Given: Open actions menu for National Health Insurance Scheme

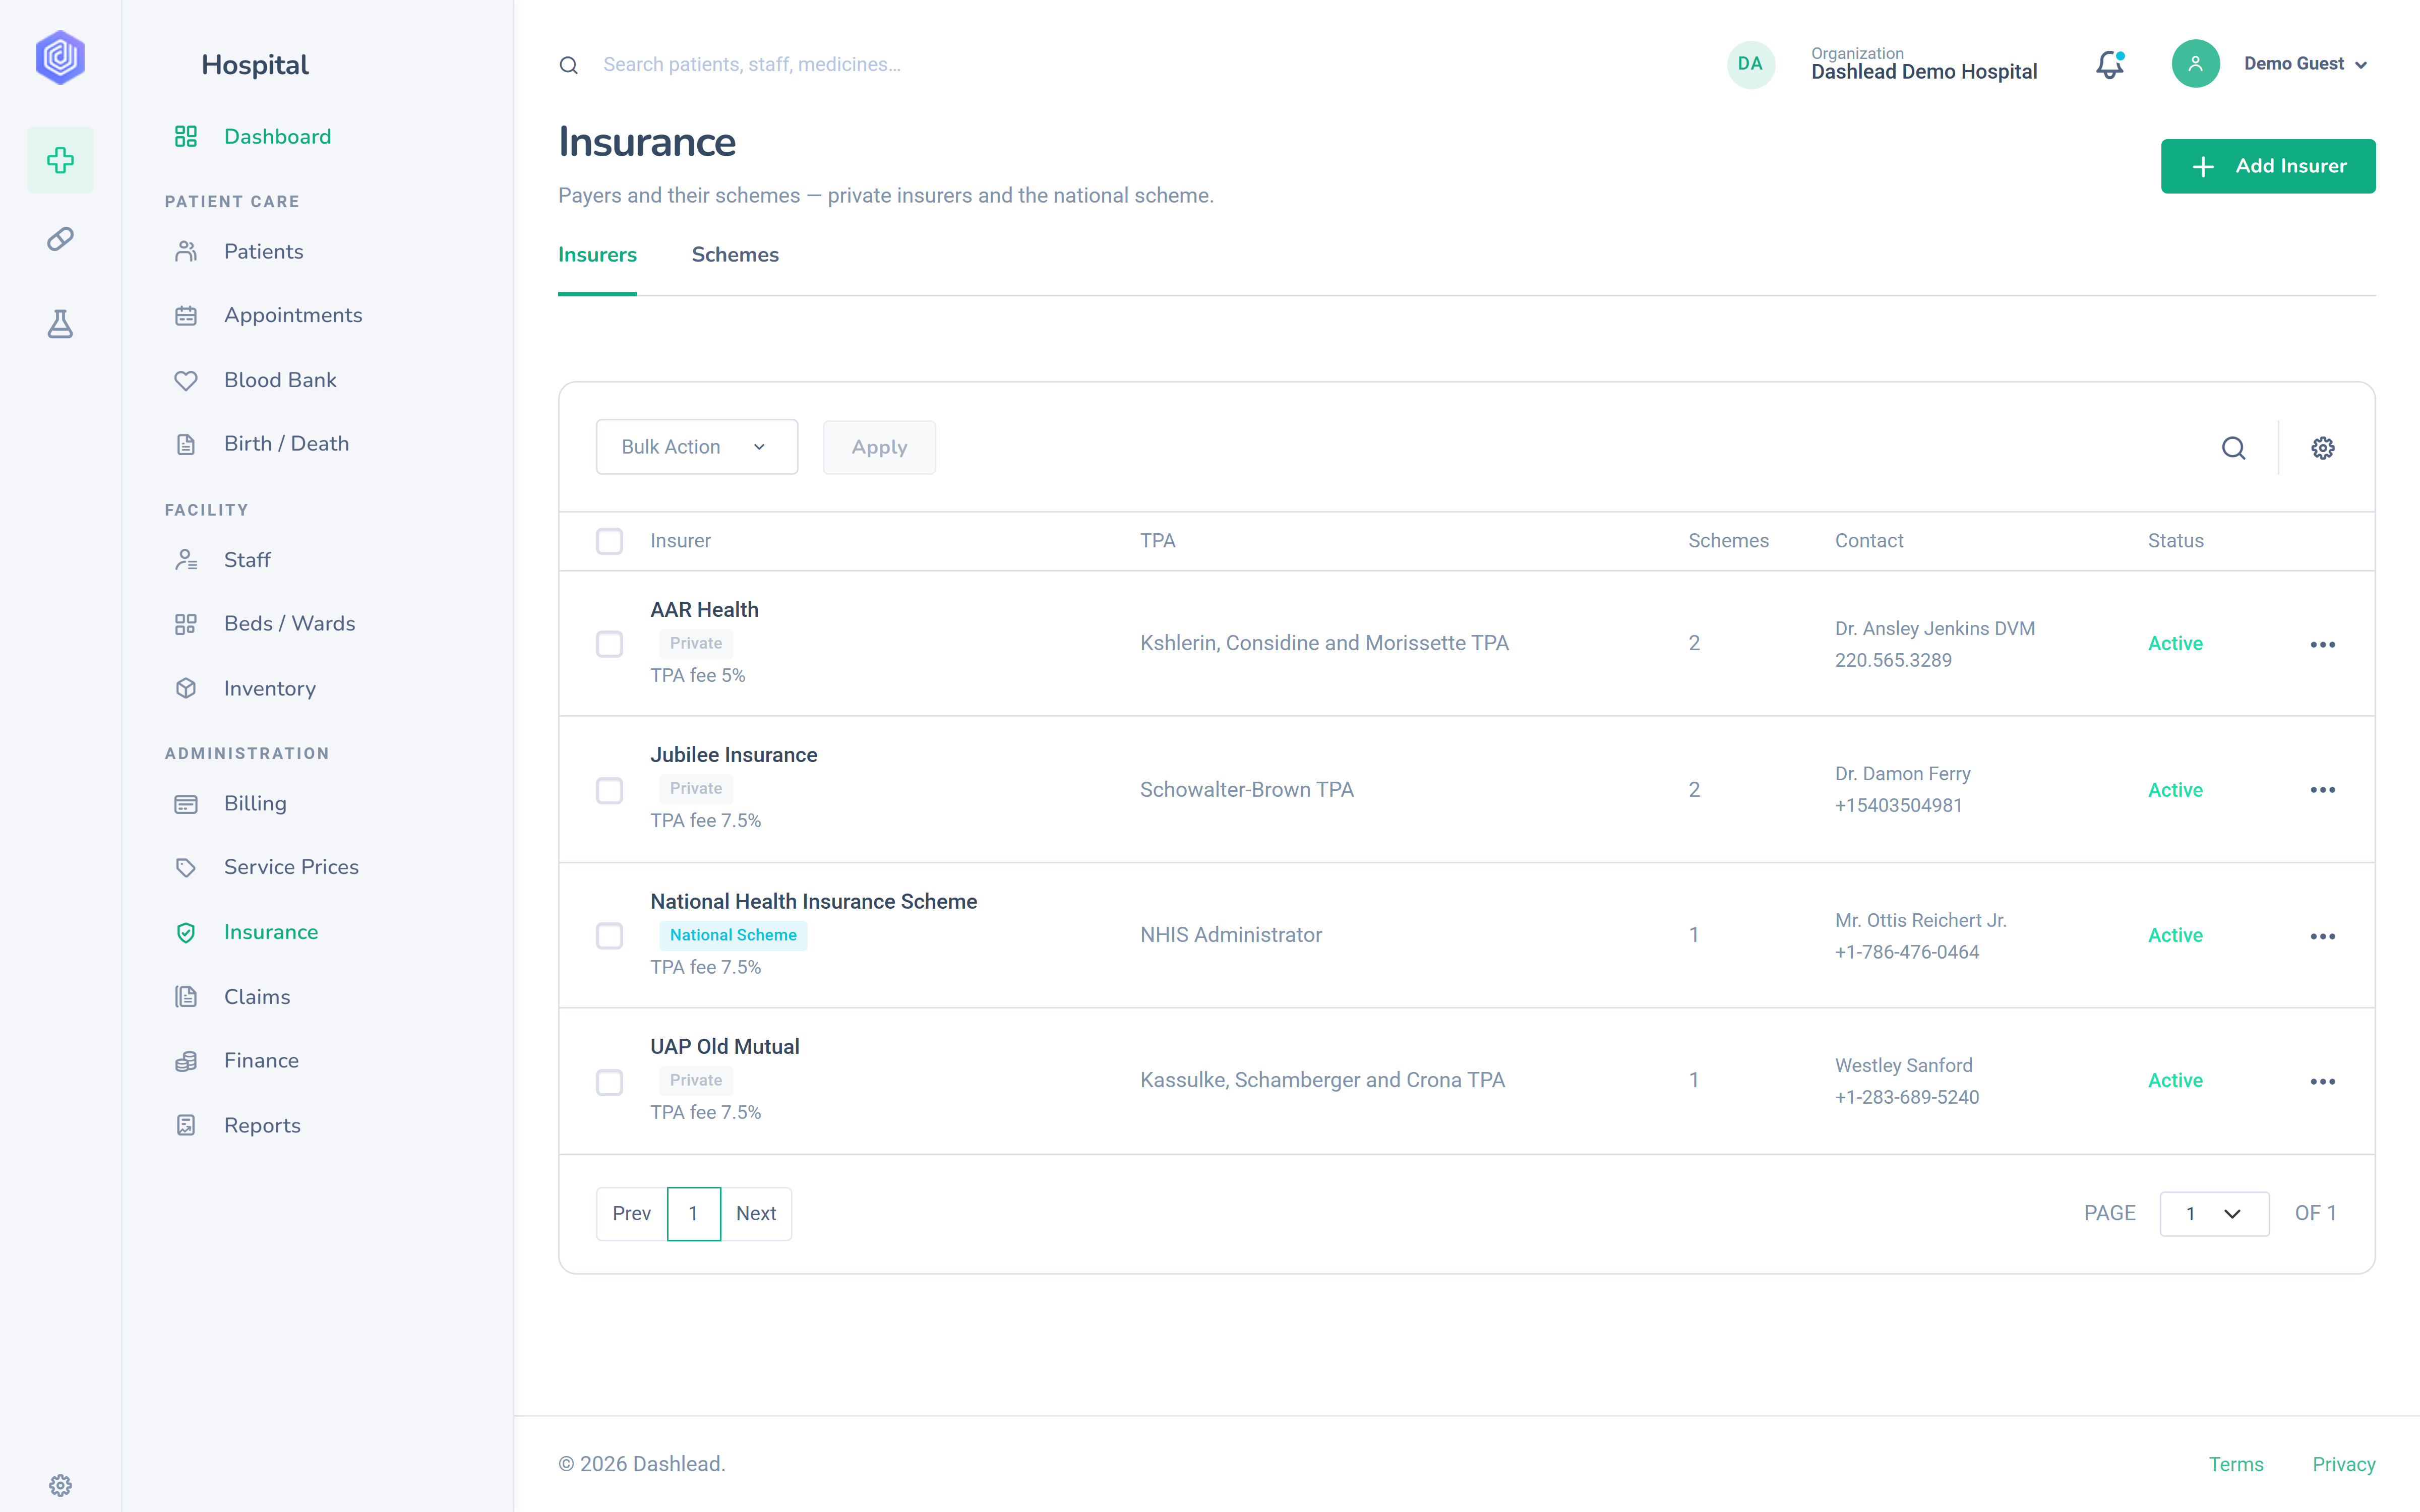Looking at the screenshot, I should [2322, 936].
